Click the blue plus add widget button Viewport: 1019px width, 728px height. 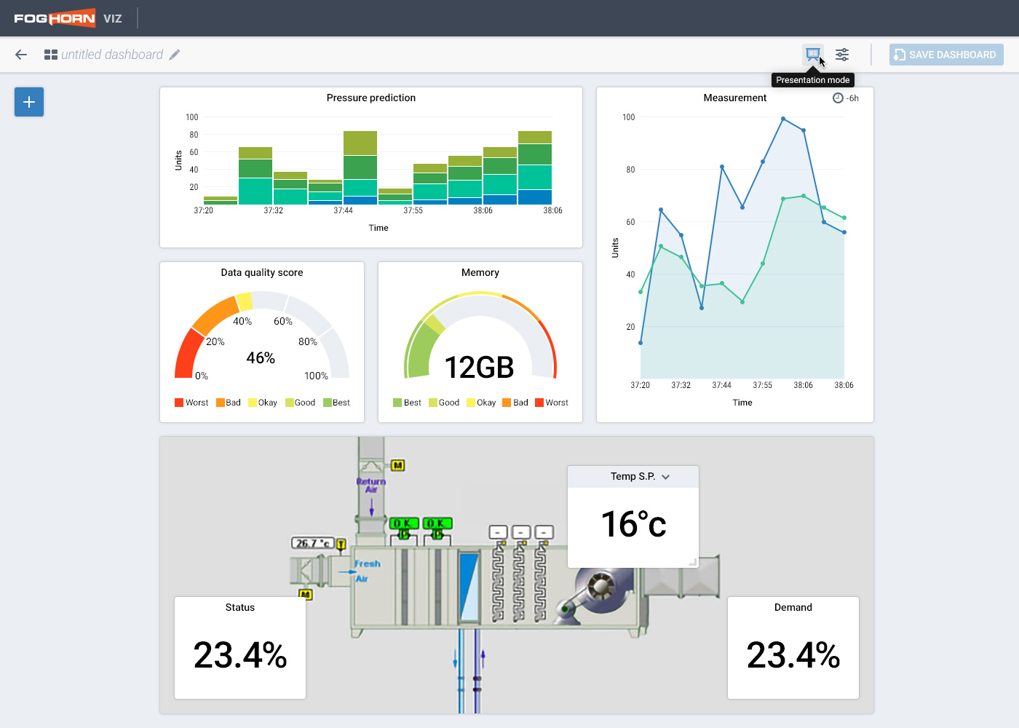coord(29,102)
